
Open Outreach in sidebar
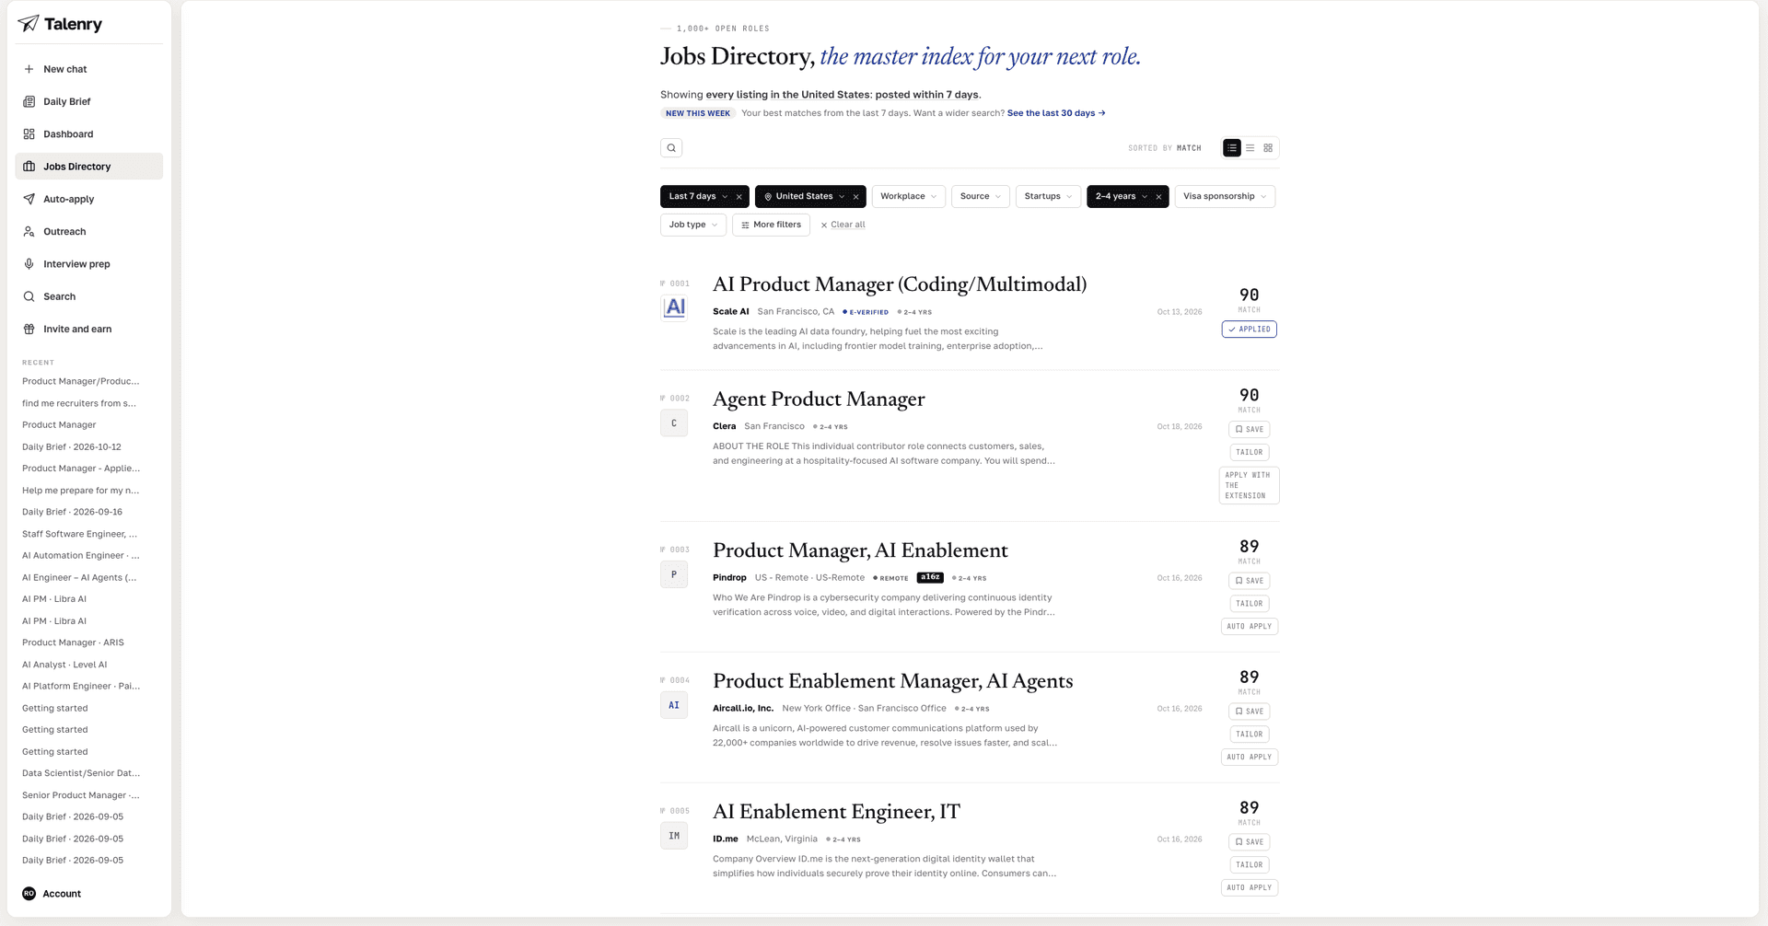[88, 232]
